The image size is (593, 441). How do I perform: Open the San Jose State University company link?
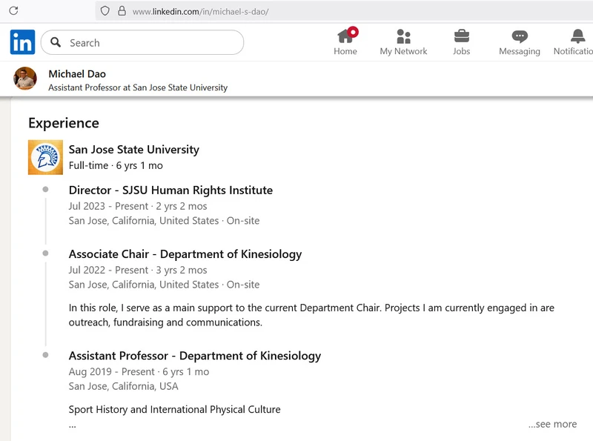point(134,150)
